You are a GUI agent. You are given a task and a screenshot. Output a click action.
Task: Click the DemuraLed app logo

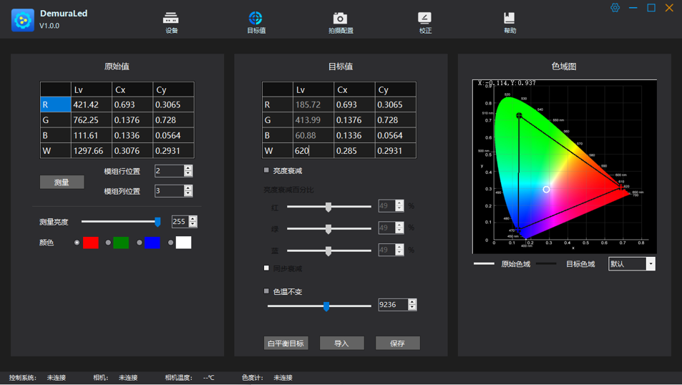click(23, 20)
